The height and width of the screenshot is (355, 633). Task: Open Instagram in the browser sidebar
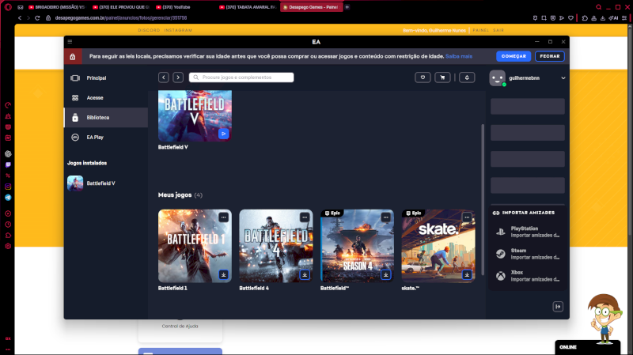tap(8, 187)
